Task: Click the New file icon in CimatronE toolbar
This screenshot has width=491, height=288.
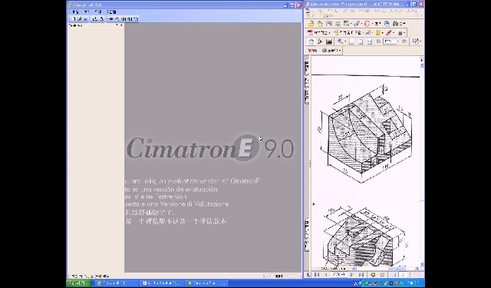Action: coord(74,19)
